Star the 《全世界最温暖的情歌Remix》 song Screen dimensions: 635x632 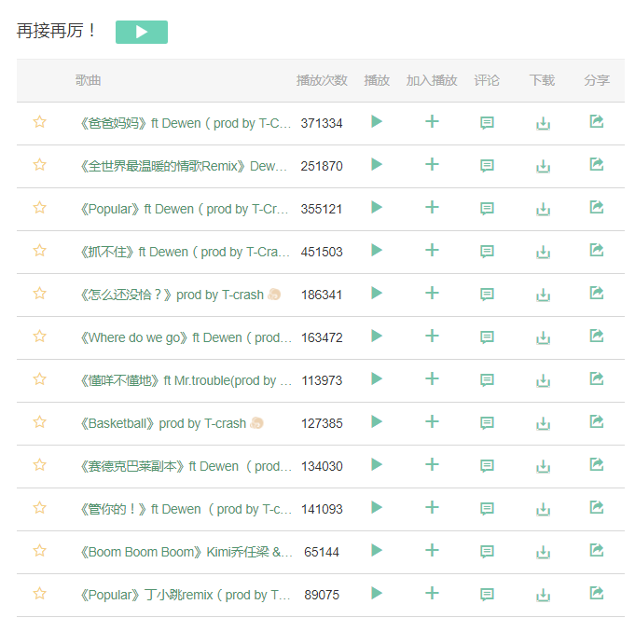40,164
